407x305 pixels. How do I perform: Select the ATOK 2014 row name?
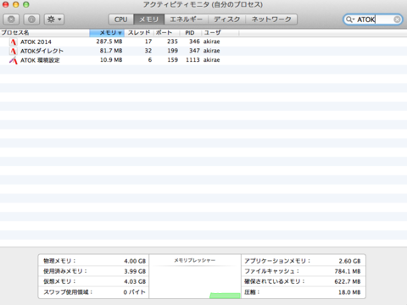pyautogui.click(x=36, y=42)
